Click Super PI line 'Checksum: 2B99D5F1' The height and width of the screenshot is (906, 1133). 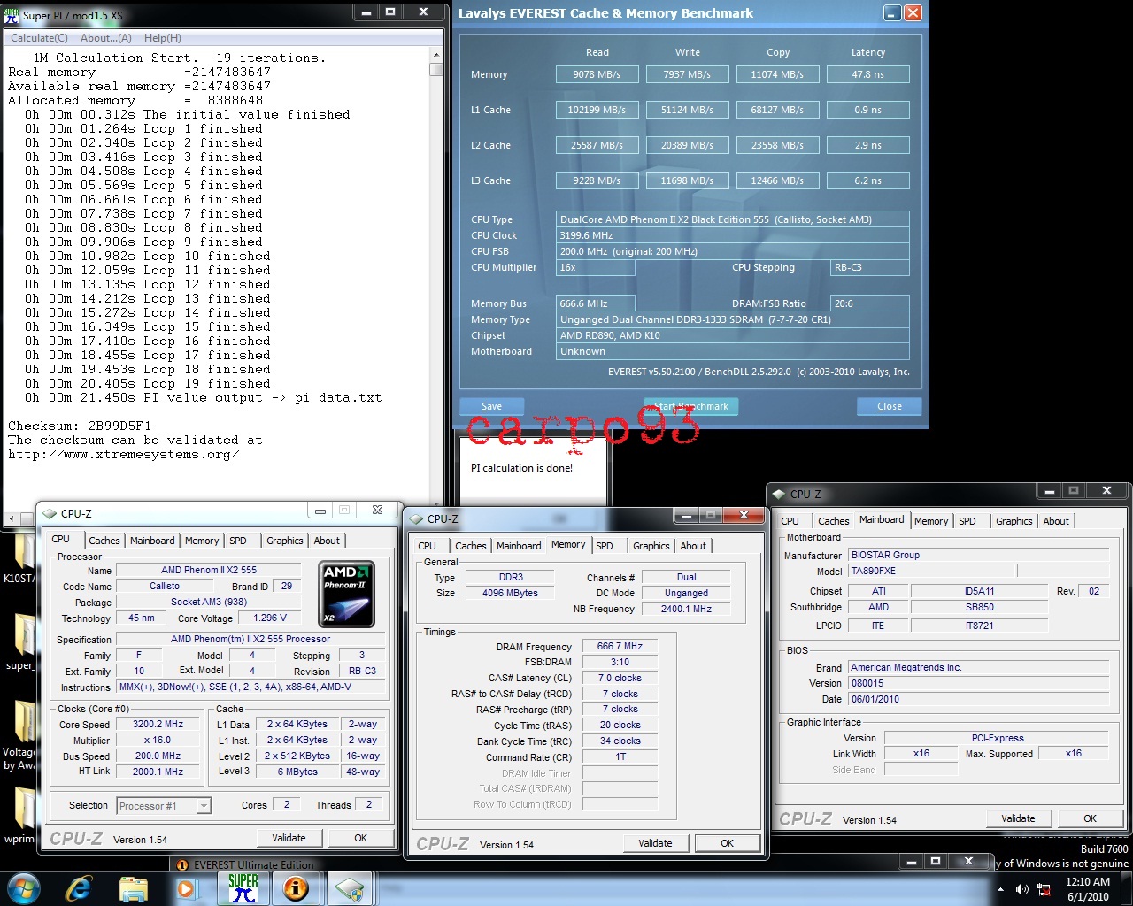pyautogui.click(x=80, y=426)
